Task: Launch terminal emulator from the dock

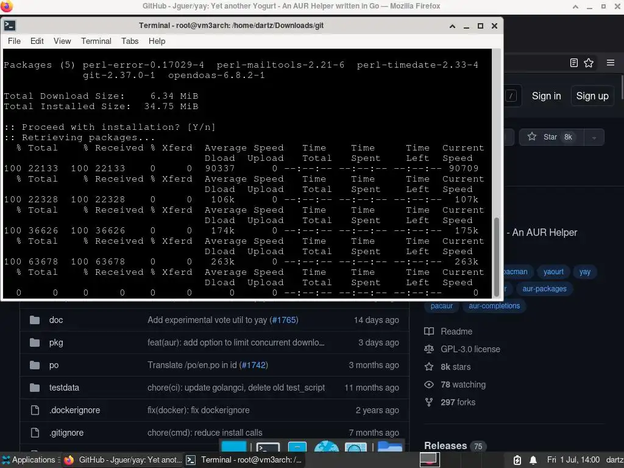Action: tap(268, 447)
